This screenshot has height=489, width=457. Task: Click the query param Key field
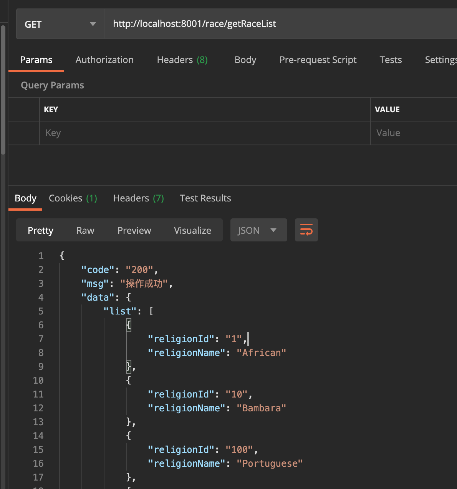coord(205,133)
